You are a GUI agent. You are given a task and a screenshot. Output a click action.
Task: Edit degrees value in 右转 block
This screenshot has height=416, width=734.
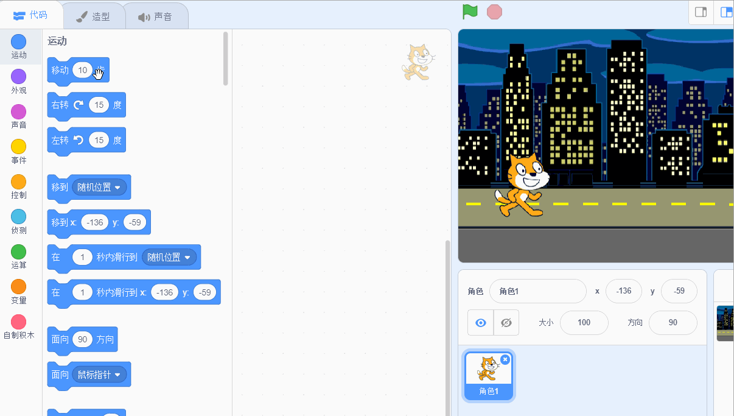point(99,105)
